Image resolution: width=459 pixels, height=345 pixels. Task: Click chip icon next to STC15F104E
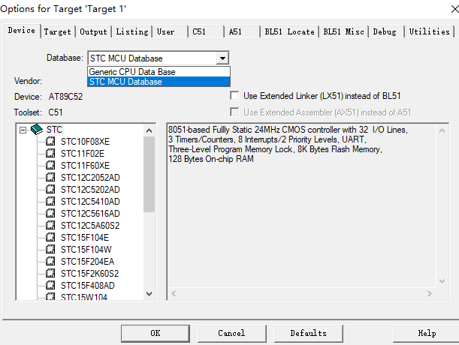[x=50, y=237]
